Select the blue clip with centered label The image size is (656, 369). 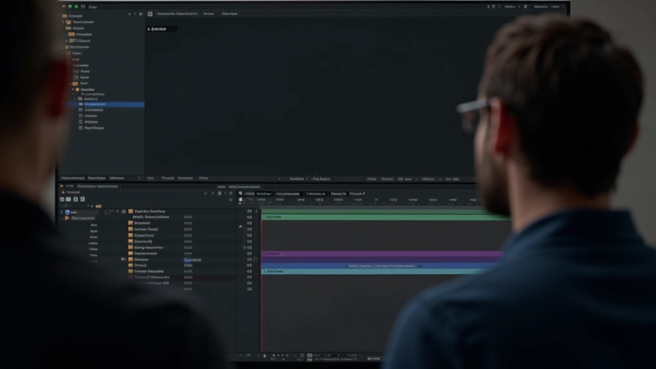tap(379, 266)
